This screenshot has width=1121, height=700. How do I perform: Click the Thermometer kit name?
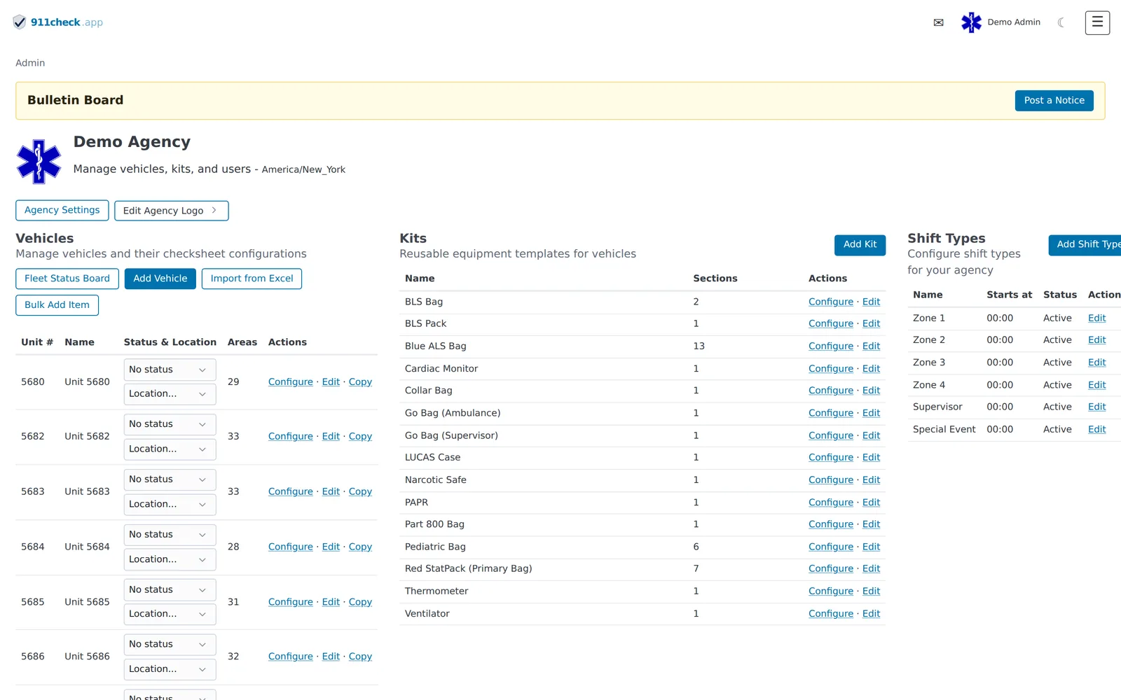click(x=436, y=591)
